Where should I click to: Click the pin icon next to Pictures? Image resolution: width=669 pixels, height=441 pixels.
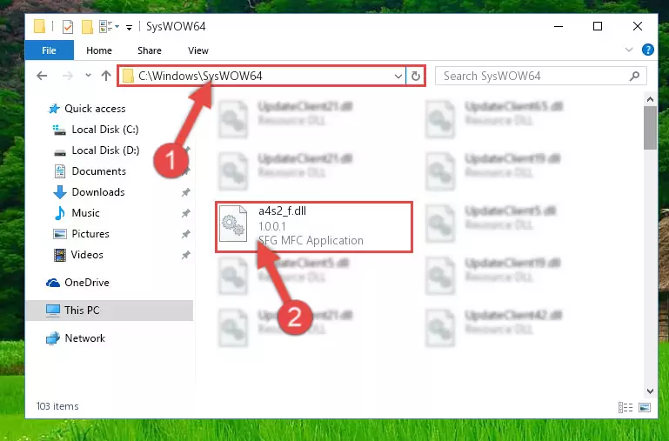click(185, 234)
